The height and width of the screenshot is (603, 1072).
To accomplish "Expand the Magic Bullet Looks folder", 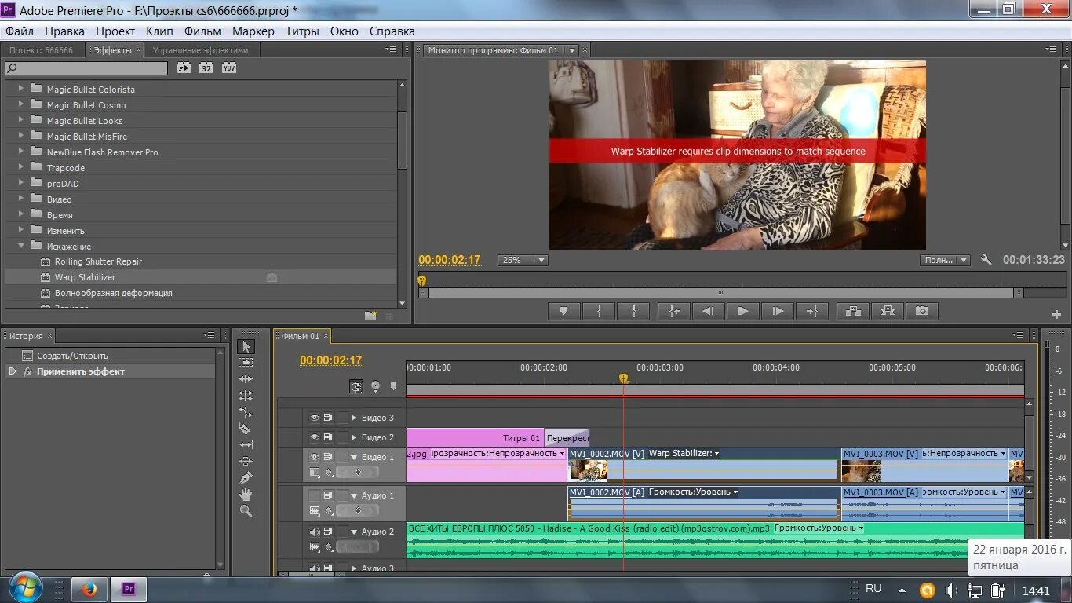I will 21,120.
